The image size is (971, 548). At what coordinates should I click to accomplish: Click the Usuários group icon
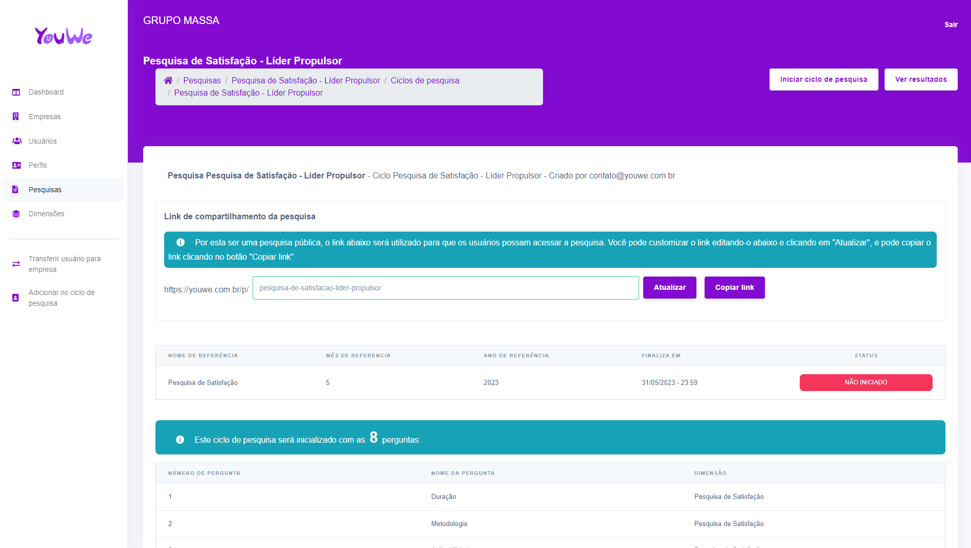(17, 141)
